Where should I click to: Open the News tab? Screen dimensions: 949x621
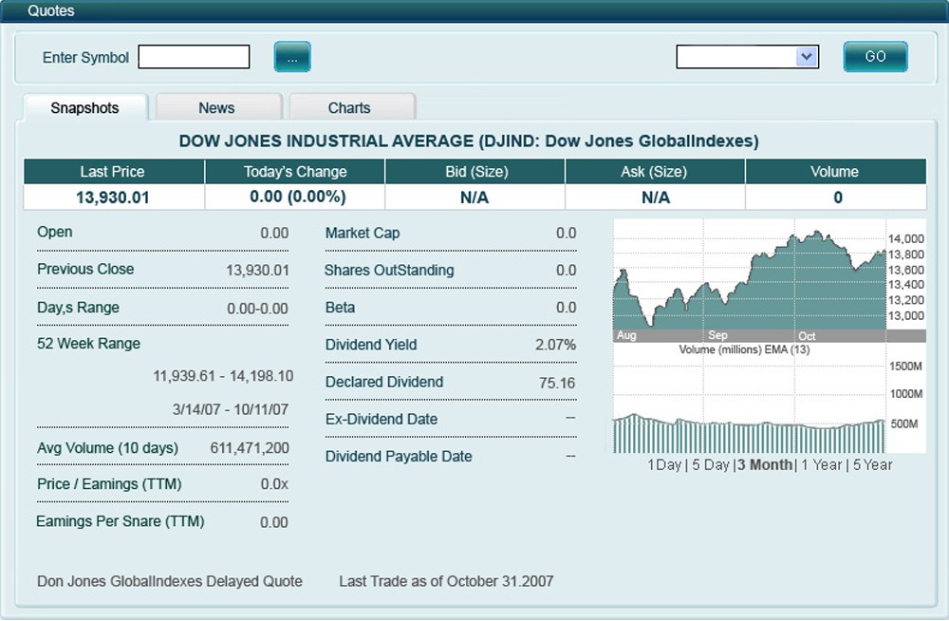point(216,108)
